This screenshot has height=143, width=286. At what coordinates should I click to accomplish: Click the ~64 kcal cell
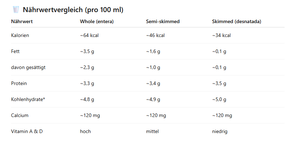(89, 35)
